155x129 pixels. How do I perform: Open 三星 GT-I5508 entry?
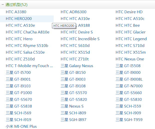click(x=128, y=66)
